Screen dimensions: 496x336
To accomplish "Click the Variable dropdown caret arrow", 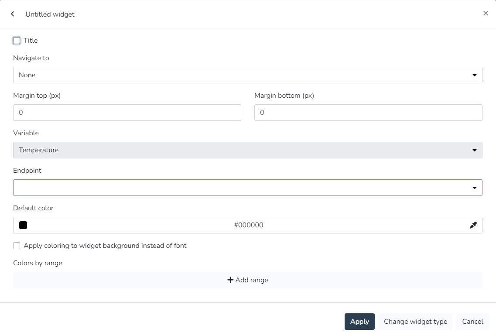I will pyautogui.click(x=475, y=150).
